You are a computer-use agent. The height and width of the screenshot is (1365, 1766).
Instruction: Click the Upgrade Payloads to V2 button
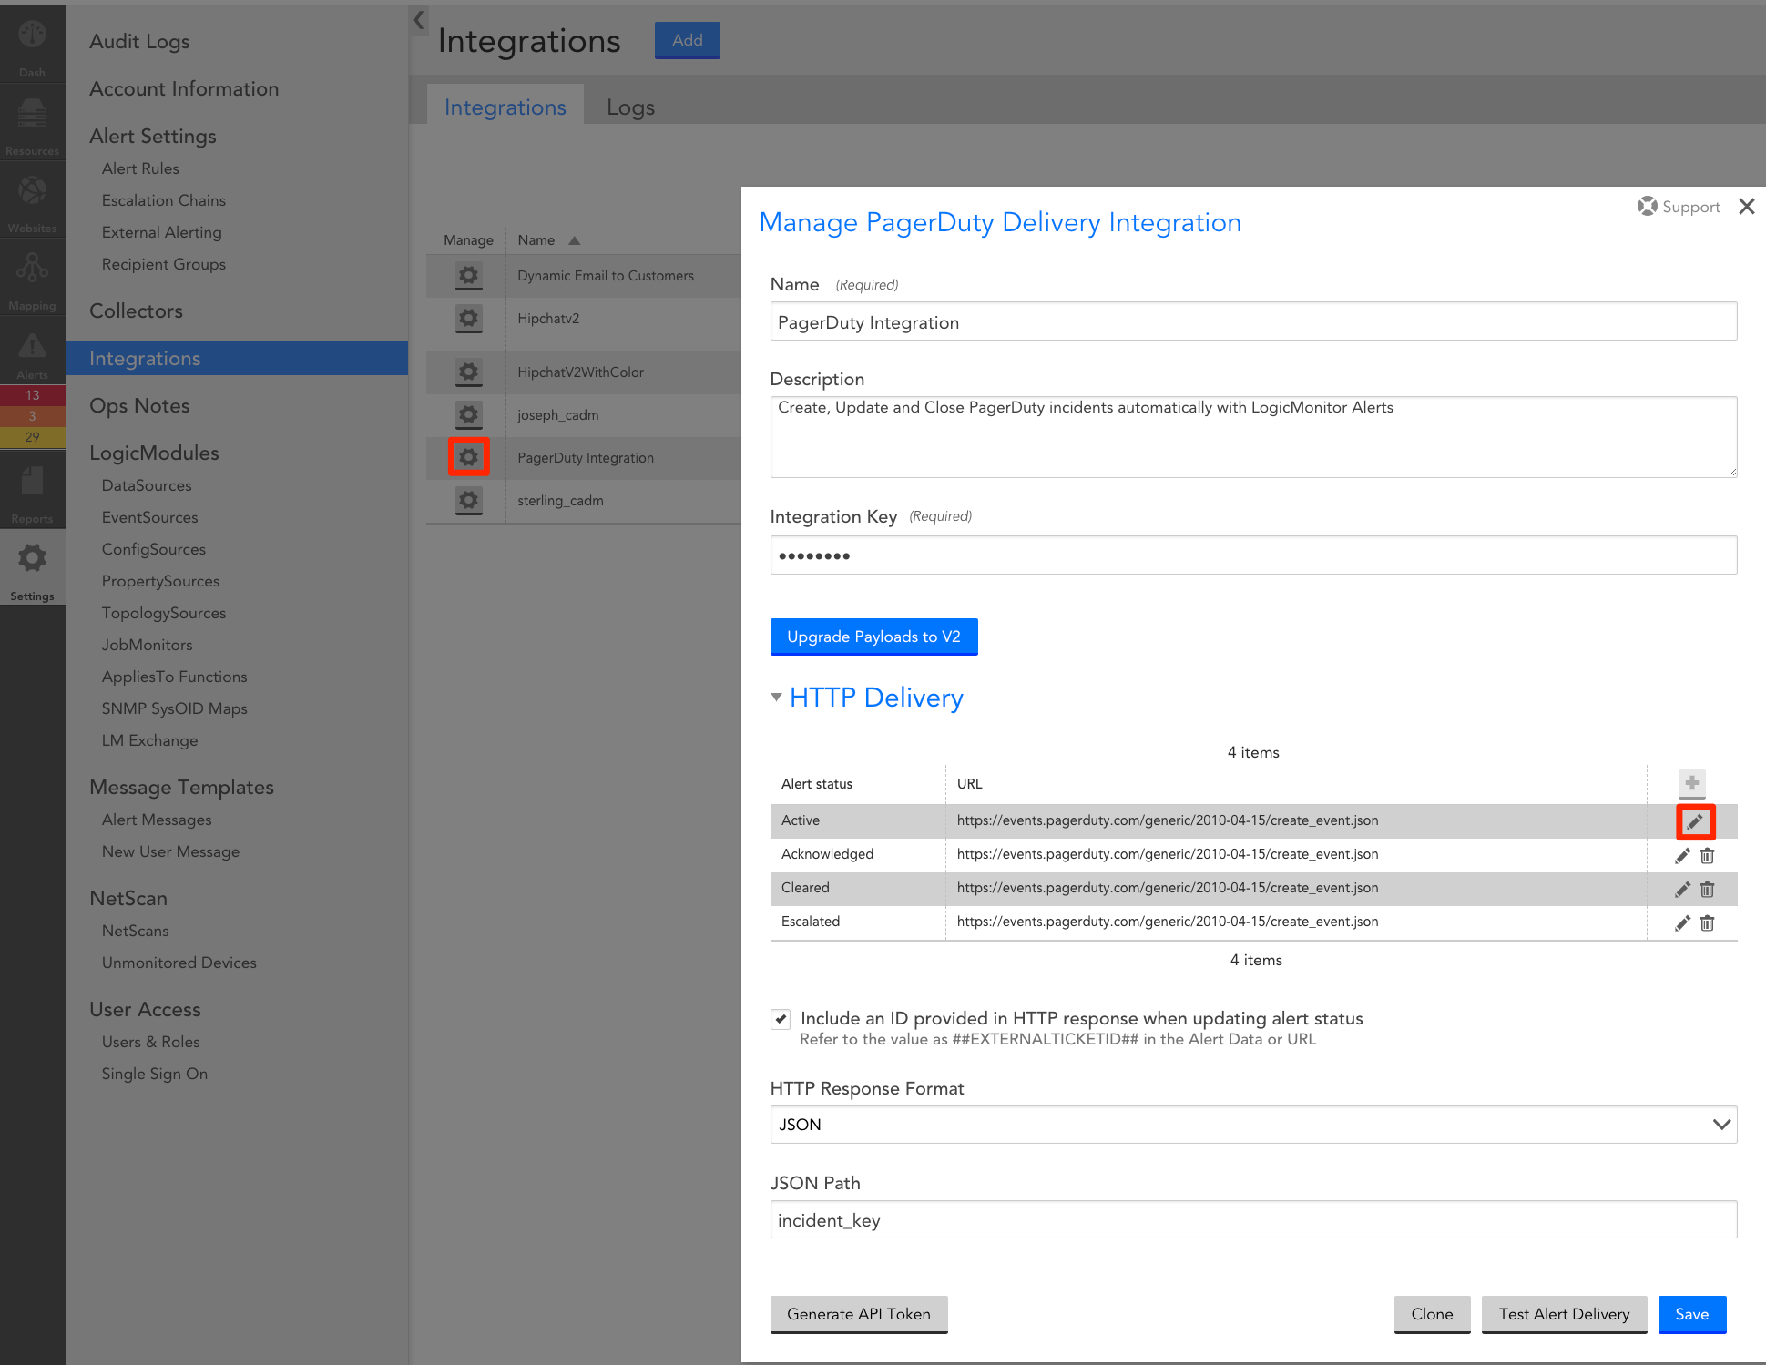(873, 637)
